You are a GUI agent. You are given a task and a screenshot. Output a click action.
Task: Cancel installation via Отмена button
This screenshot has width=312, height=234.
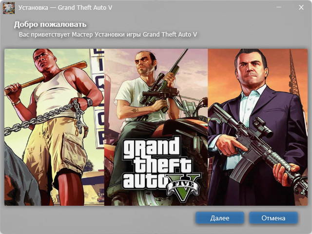coord(273,218)
